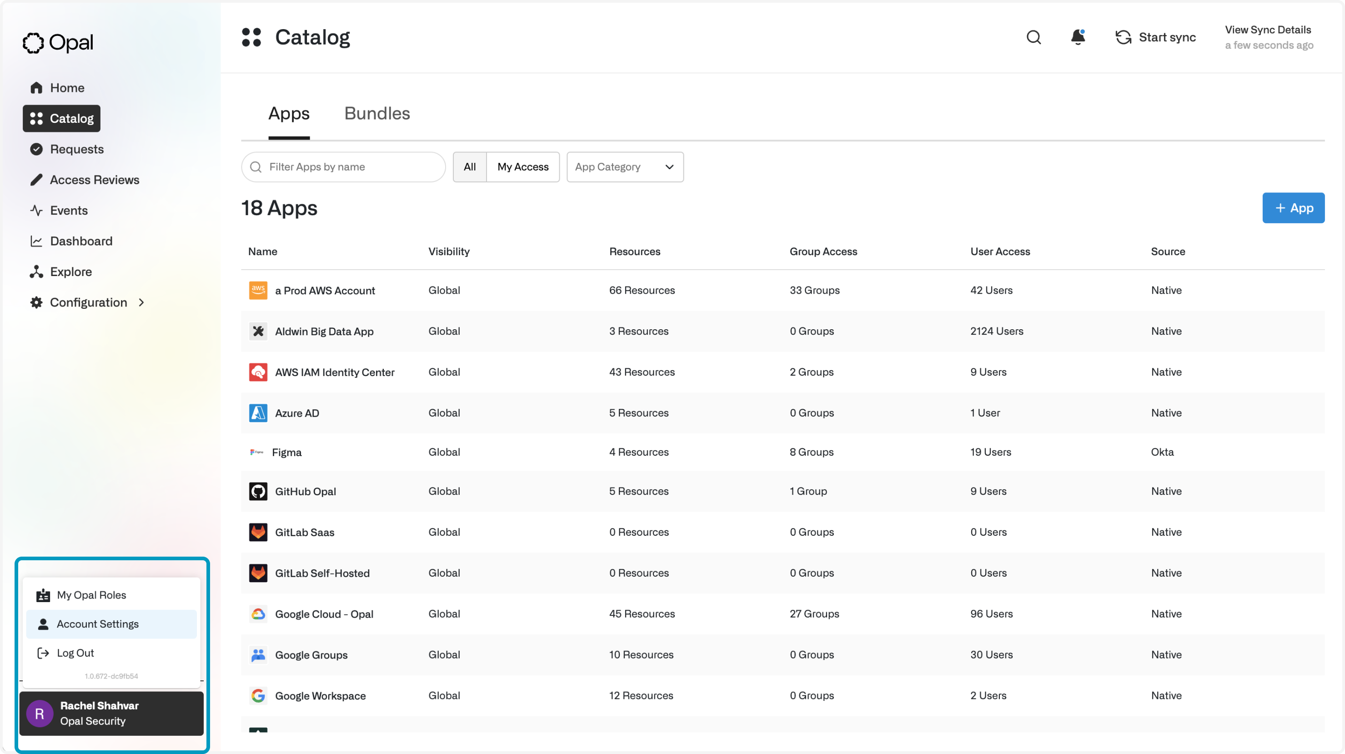Click the Google Workspace G icon
The width and height of the screenshot is (1345, 754).
(258, 695)
